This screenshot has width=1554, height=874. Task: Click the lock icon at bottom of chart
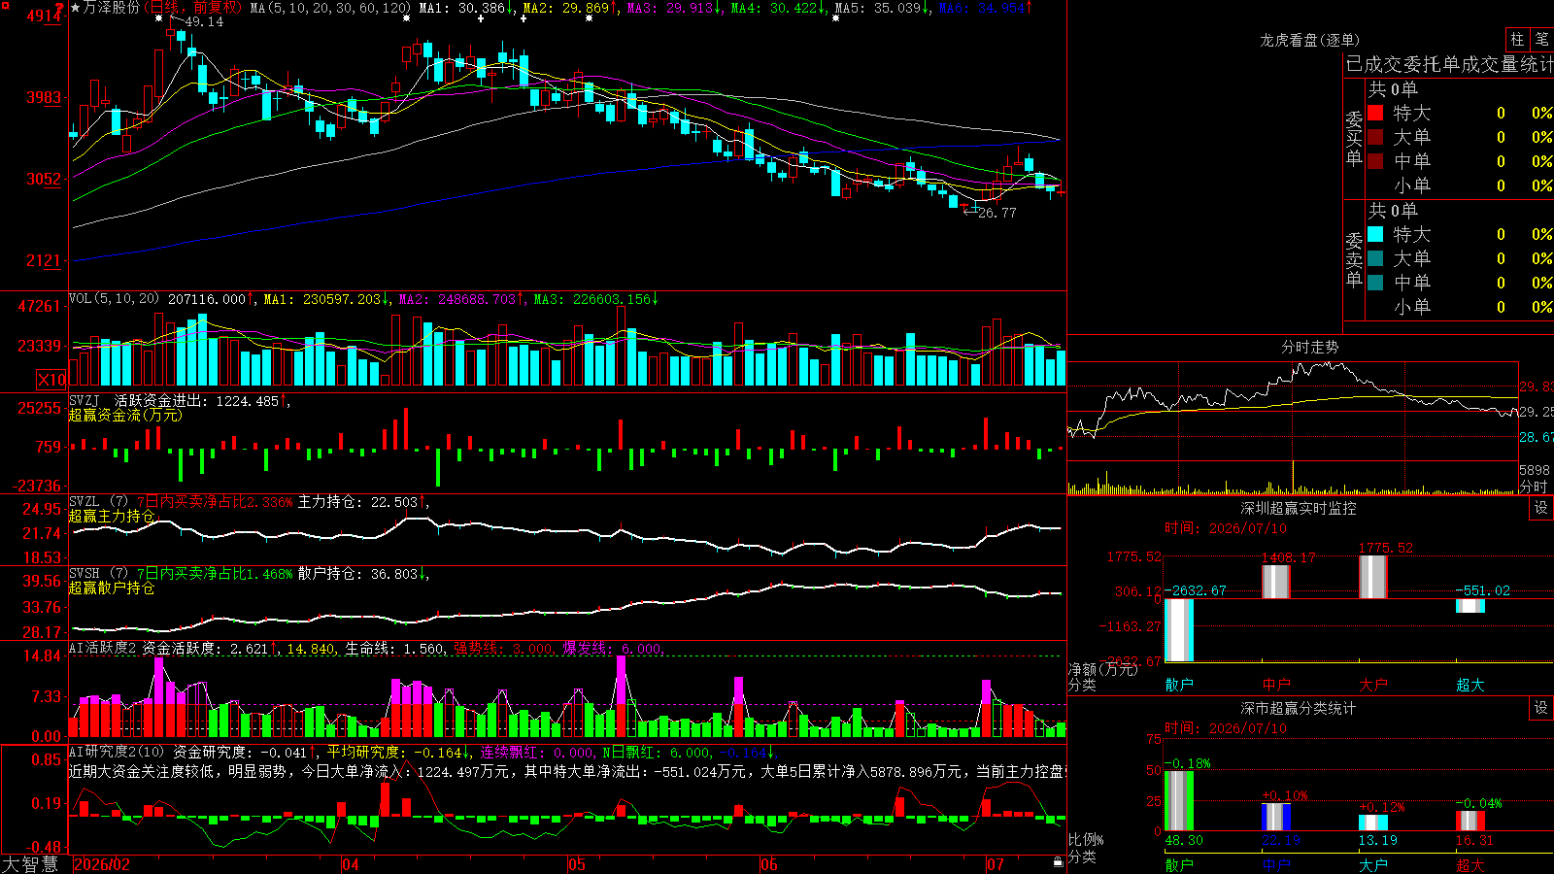(x=1058, y=861)
